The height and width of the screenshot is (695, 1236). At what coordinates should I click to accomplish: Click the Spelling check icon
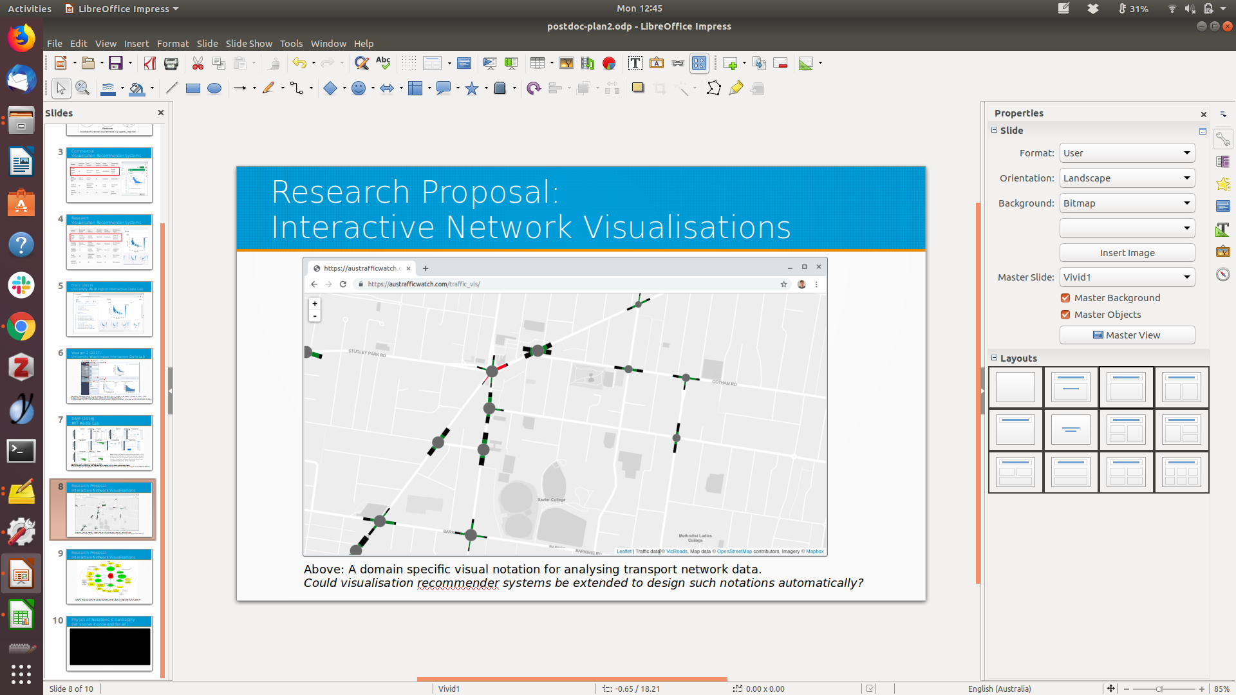coord(383,63)
